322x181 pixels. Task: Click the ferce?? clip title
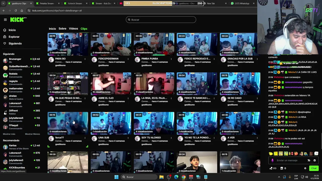click(x=60, y=138)
